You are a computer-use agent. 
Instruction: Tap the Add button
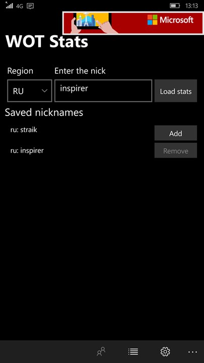coord(176,133)
